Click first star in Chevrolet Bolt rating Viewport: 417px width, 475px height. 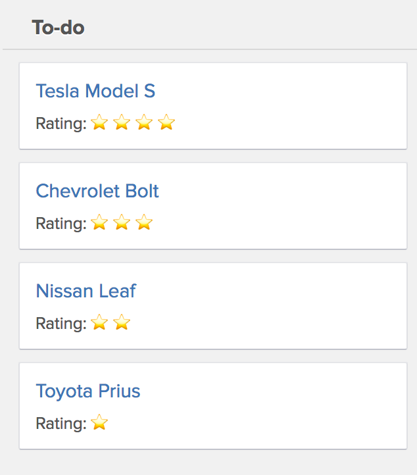[x=99, y=222]
